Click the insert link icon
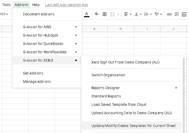The height and width of the screenshot is (133, 189). 169,14
